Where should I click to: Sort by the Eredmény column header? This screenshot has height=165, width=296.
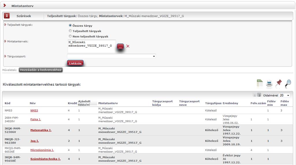[x=230, y=103]
